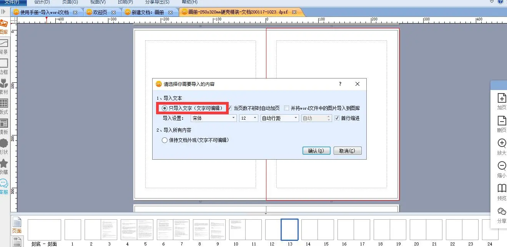
Task: Click 预览 preview book icon
Action: pyautogui.click(x=502, y=189)
